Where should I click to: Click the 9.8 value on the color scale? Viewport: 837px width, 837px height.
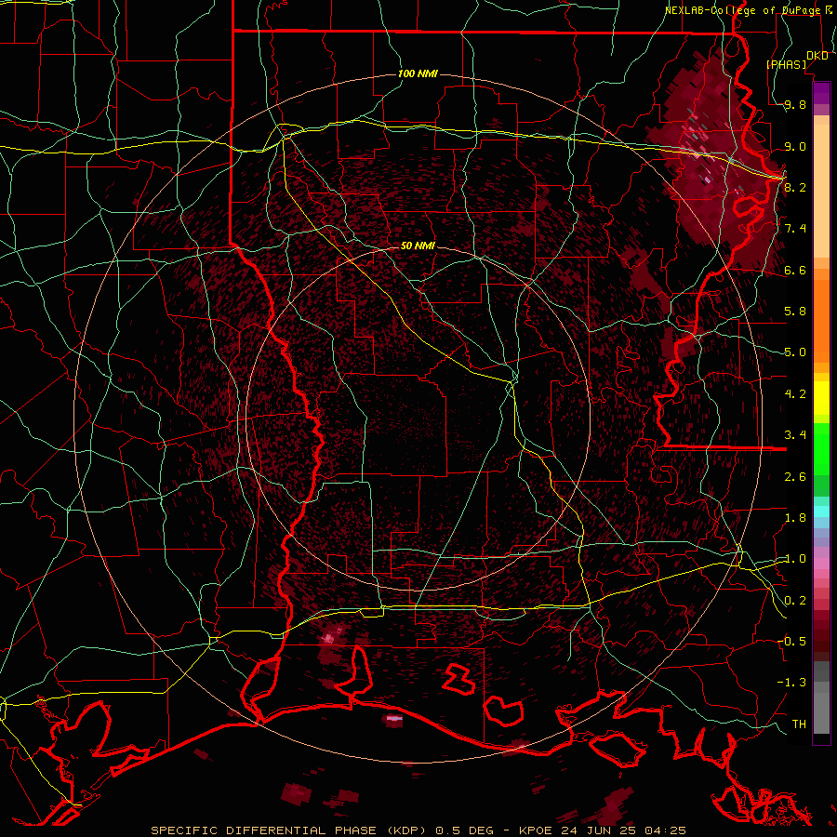click(795, 104)
